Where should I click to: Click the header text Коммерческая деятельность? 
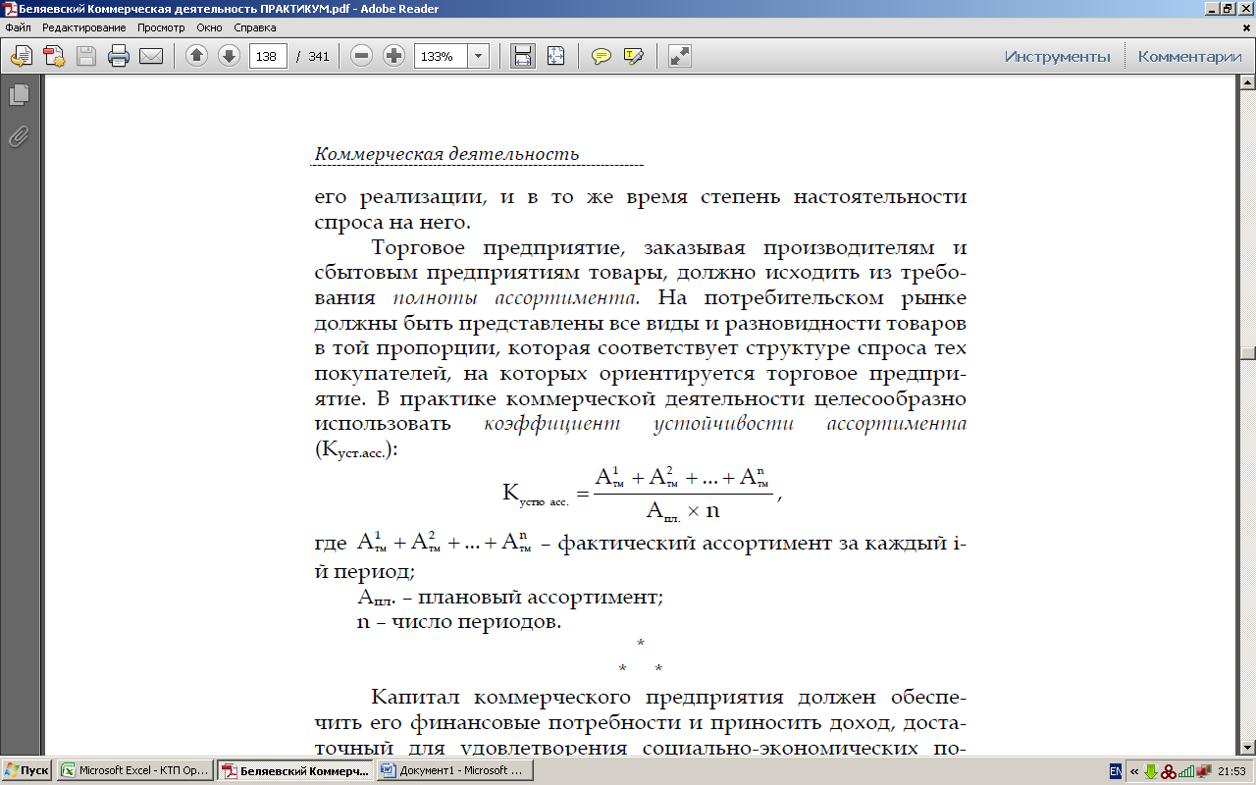click(x=446, y=154)
